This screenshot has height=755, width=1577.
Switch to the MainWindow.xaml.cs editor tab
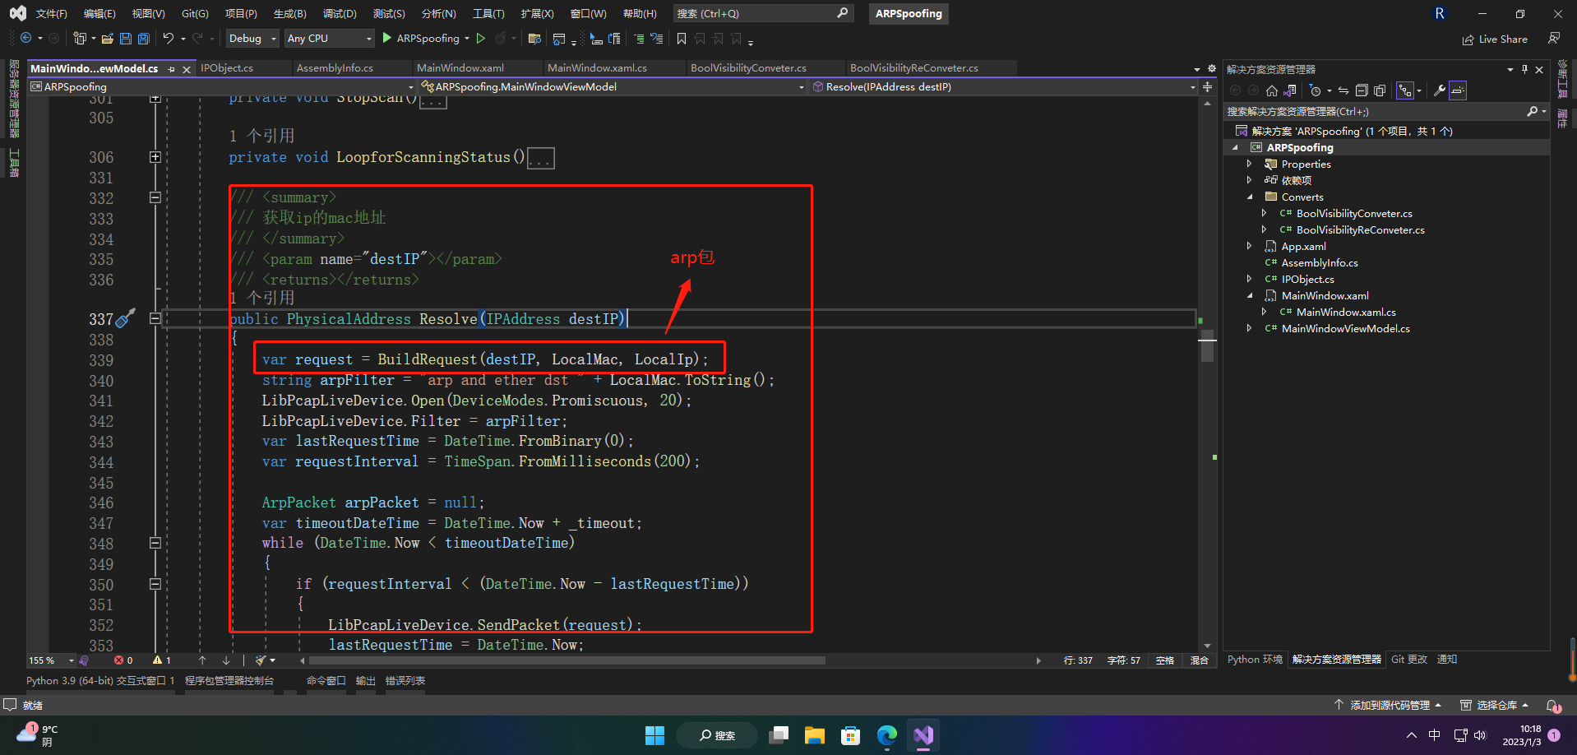[x=597, y=68]
